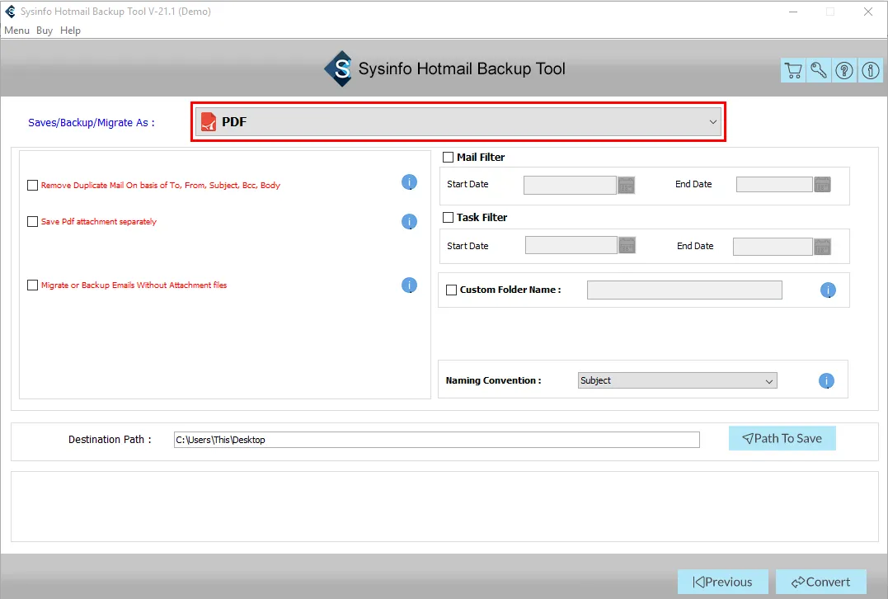Click the Convert button
This screenshot has width=888, height=599.
click(820, 582)
